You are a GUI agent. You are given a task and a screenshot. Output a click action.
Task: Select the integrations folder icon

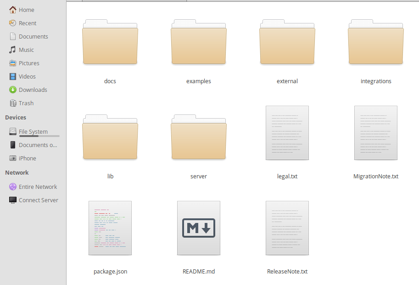click(x=376, y=42)
